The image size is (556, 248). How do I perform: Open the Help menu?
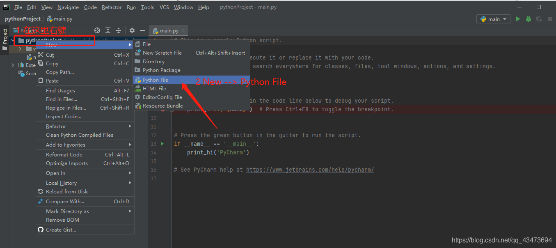click(204, 7)
